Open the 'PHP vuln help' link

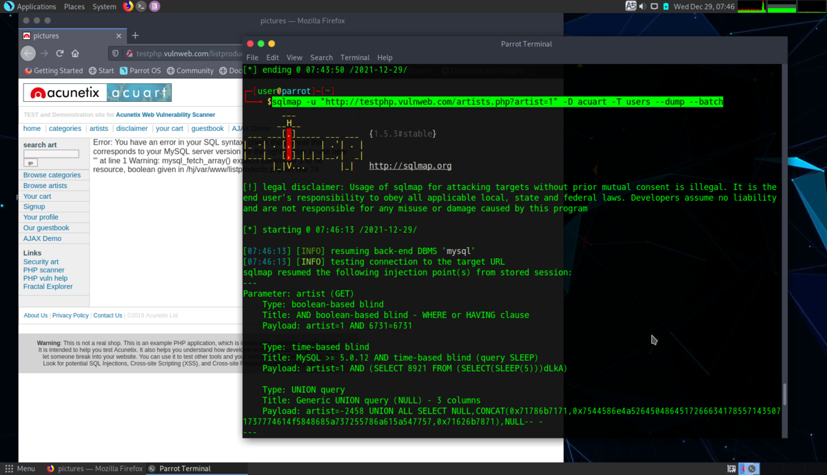[x=45, y=278]
